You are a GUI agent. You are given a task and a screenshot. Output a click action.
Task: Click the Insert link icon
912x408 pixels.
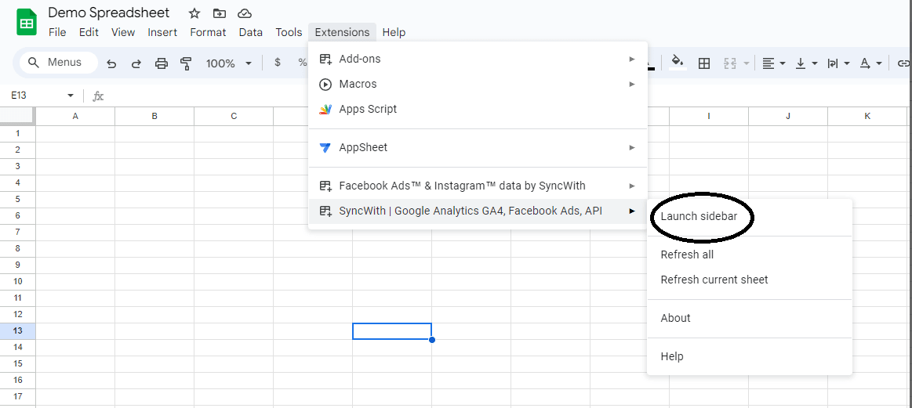coord(903,63)
